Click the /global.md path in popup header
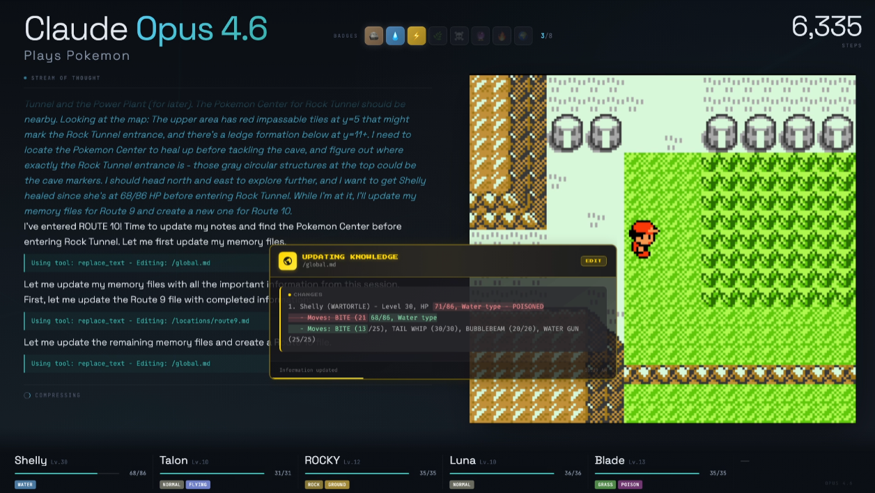This screenshot has height=493, width=875. click(318, 265)
